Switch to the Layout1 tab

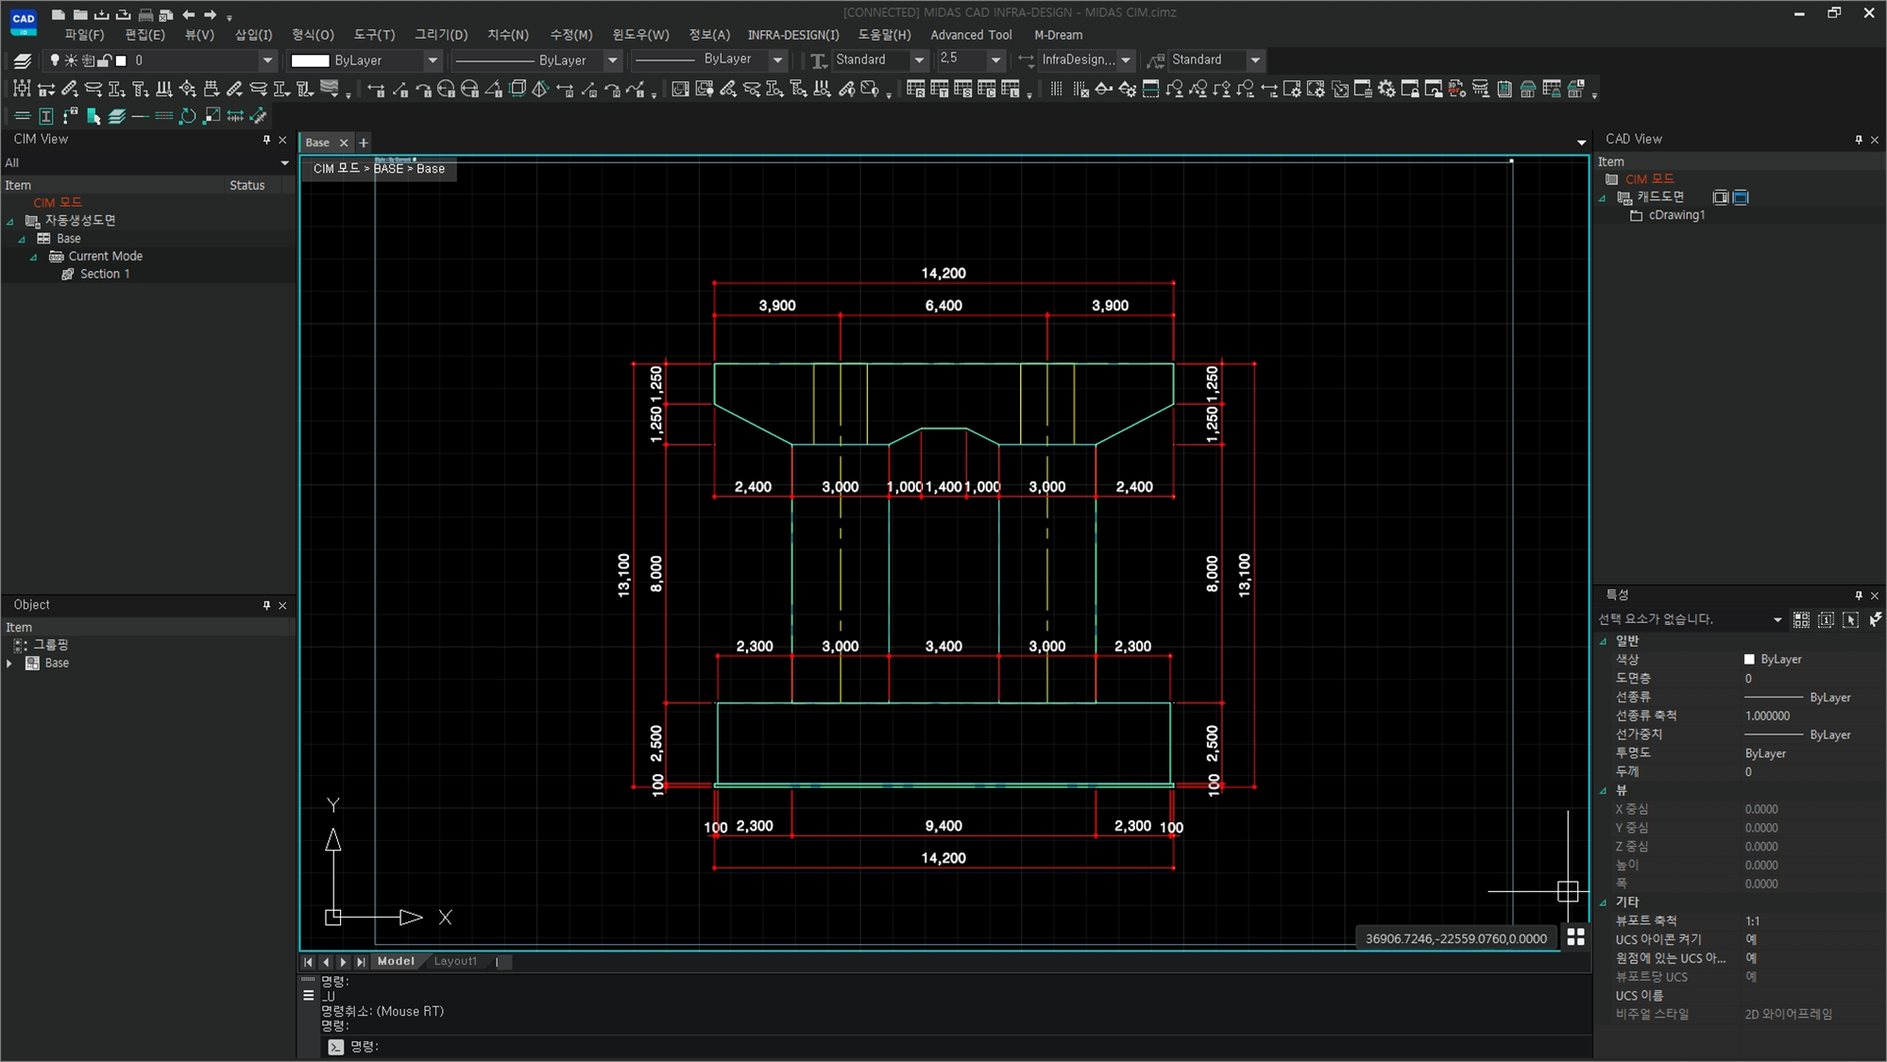tap(455, 961)
